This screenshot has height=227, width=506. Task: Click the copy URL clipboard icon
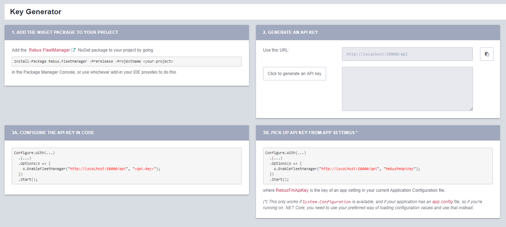pos(487,54)
